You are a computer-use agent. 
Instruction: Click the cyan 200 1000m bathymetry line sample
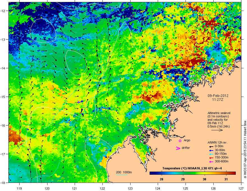pos(122,175)
